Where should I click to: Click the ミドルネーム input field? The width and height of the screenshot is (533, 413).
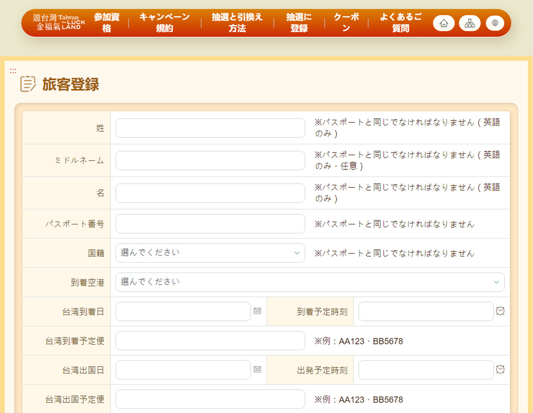click(x=210, y=161)
